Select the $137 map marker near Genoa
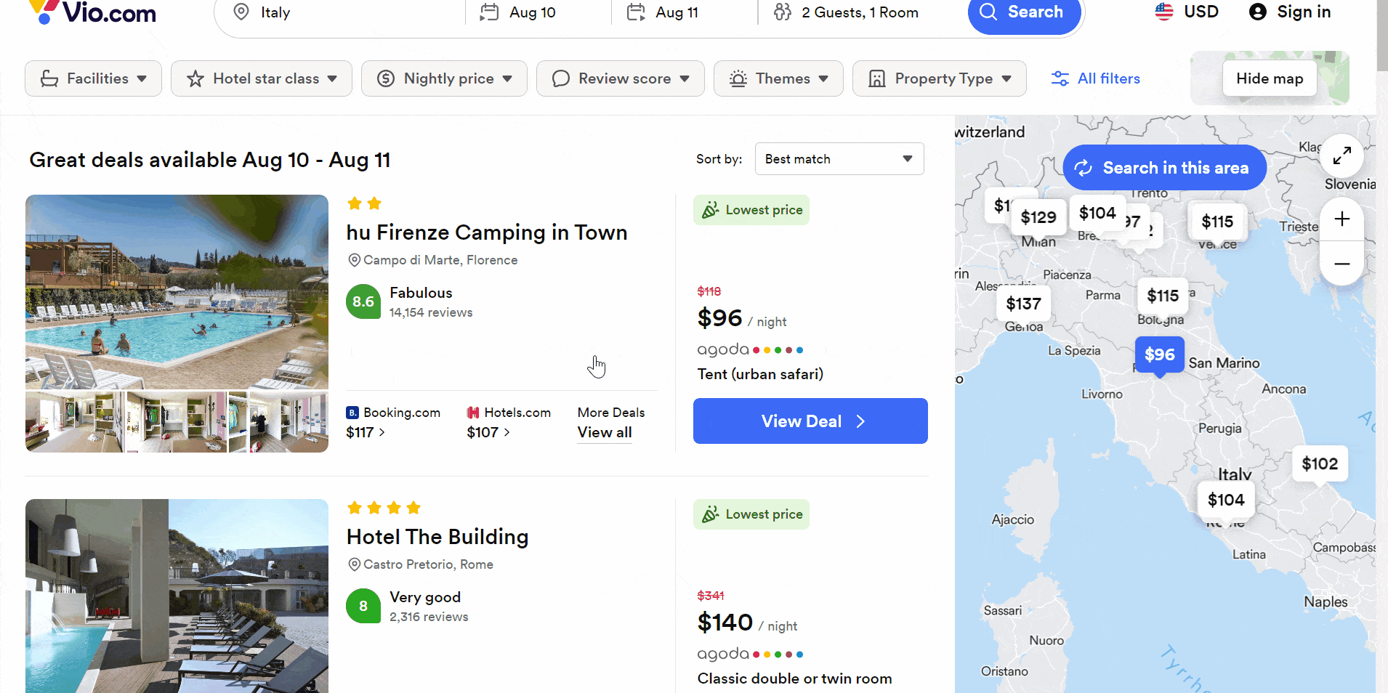Viewport: 1388px width, 693px height. click(x=1023, y=304)
